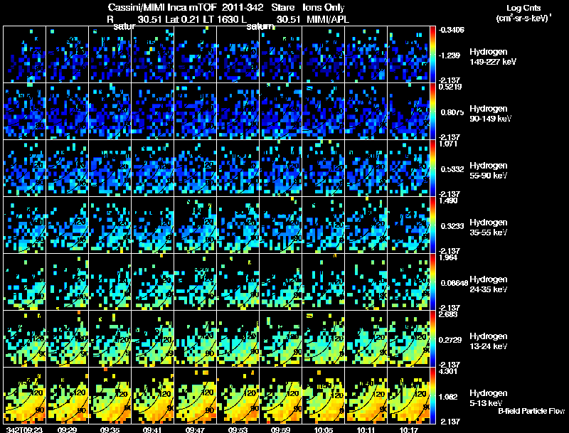Open the 24-35 keV panel at 09:53
Image resolution: width=569 pixels, height=433 pixels.
238,282
